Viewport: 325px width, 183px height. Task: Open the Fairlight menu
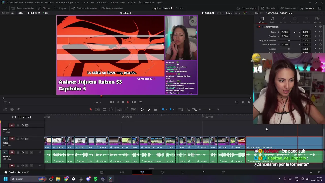(x=132, y=2)
